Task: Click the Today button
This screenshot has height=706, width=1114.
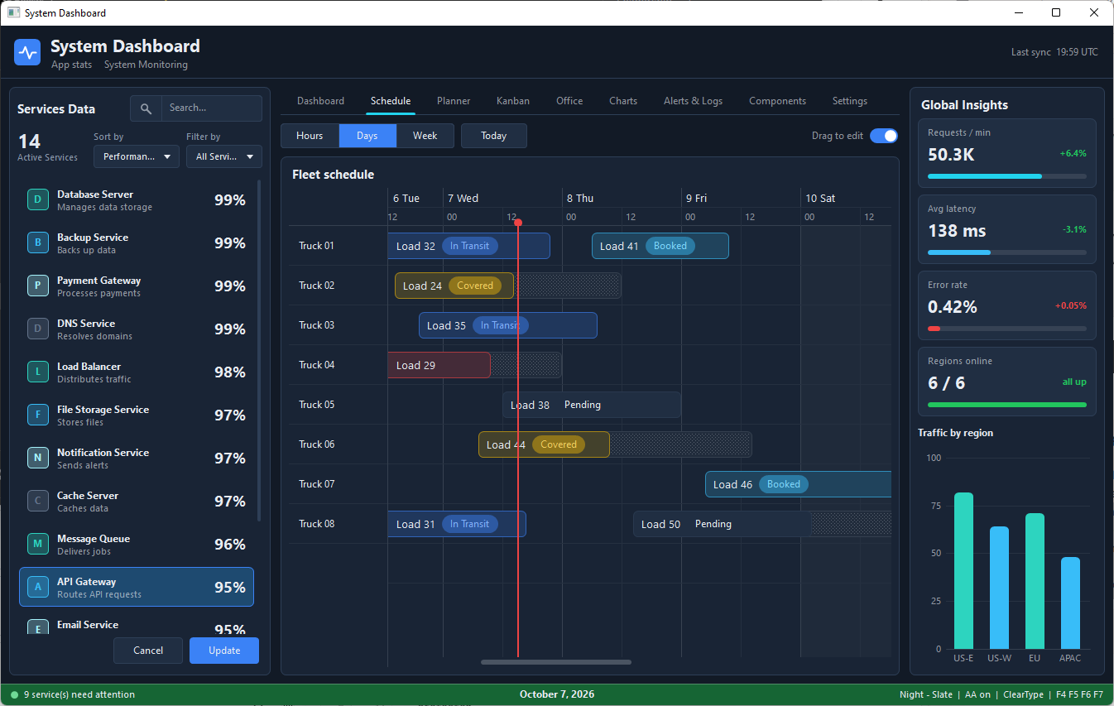Action: [494, 136]
